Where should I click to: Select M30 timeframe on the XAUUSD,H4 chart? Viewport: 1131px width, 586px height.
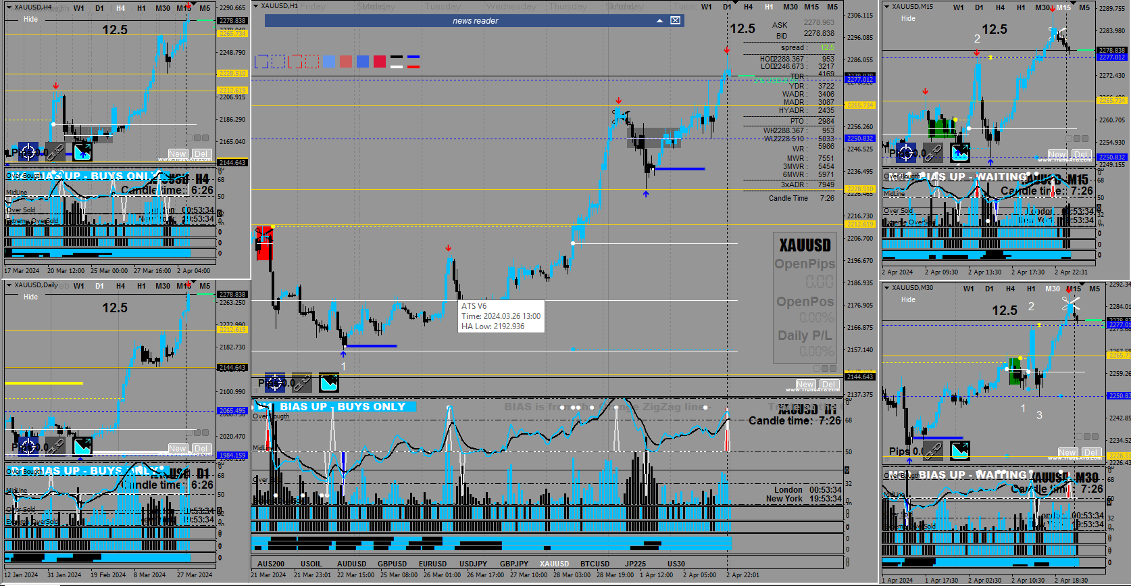point(163,8)
